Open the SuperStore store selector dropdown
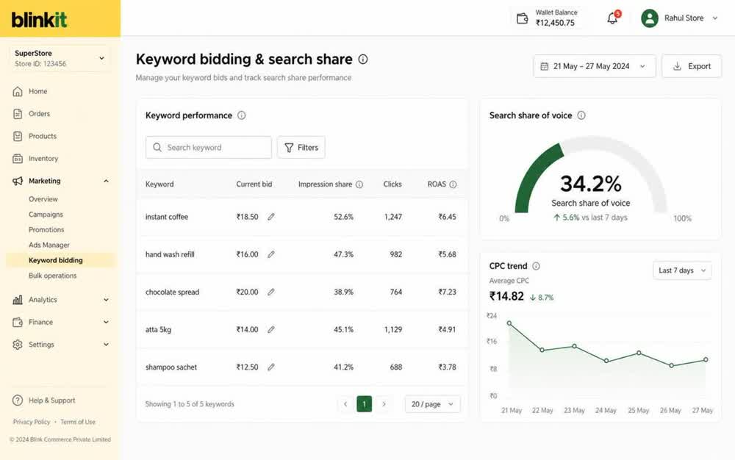 [60, 58]
